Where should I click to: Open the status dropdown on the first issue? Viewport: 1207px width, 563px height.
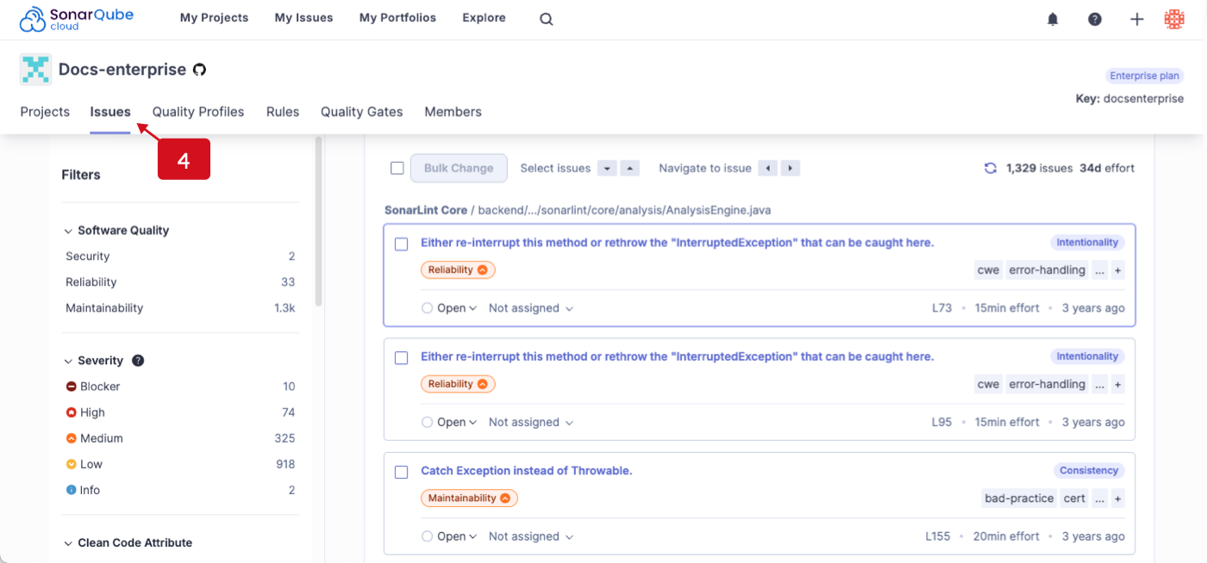point(449,307)
